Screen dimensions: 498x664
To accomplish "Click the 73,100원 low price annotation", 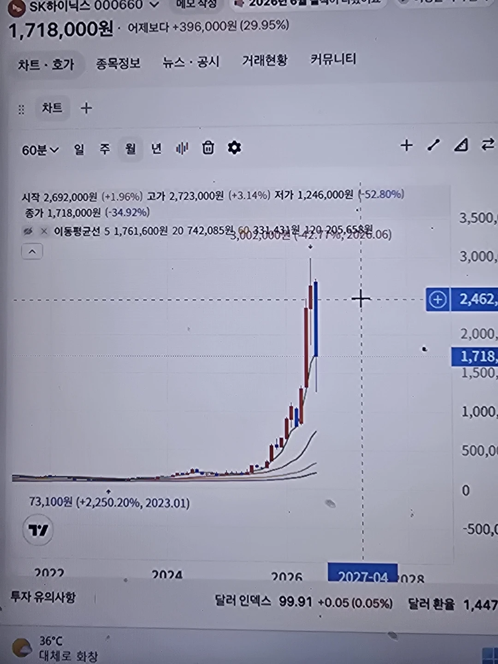I will (109, 502).
